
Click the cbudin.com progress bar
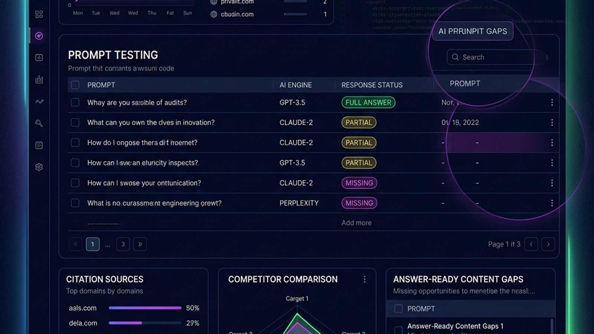[x=296, y=14]
